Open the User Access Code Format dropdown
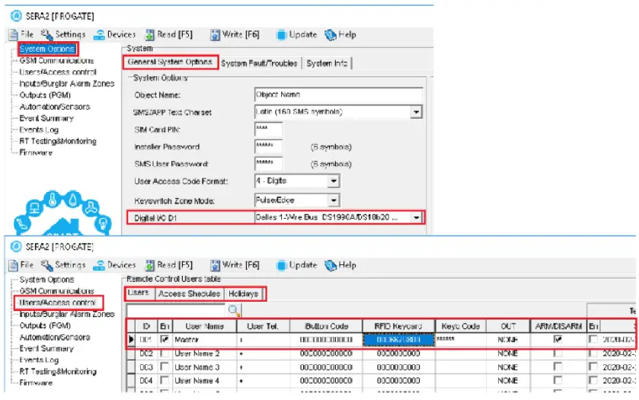The width and height of the screenshot is (639, 400). [x=334, y=181]
